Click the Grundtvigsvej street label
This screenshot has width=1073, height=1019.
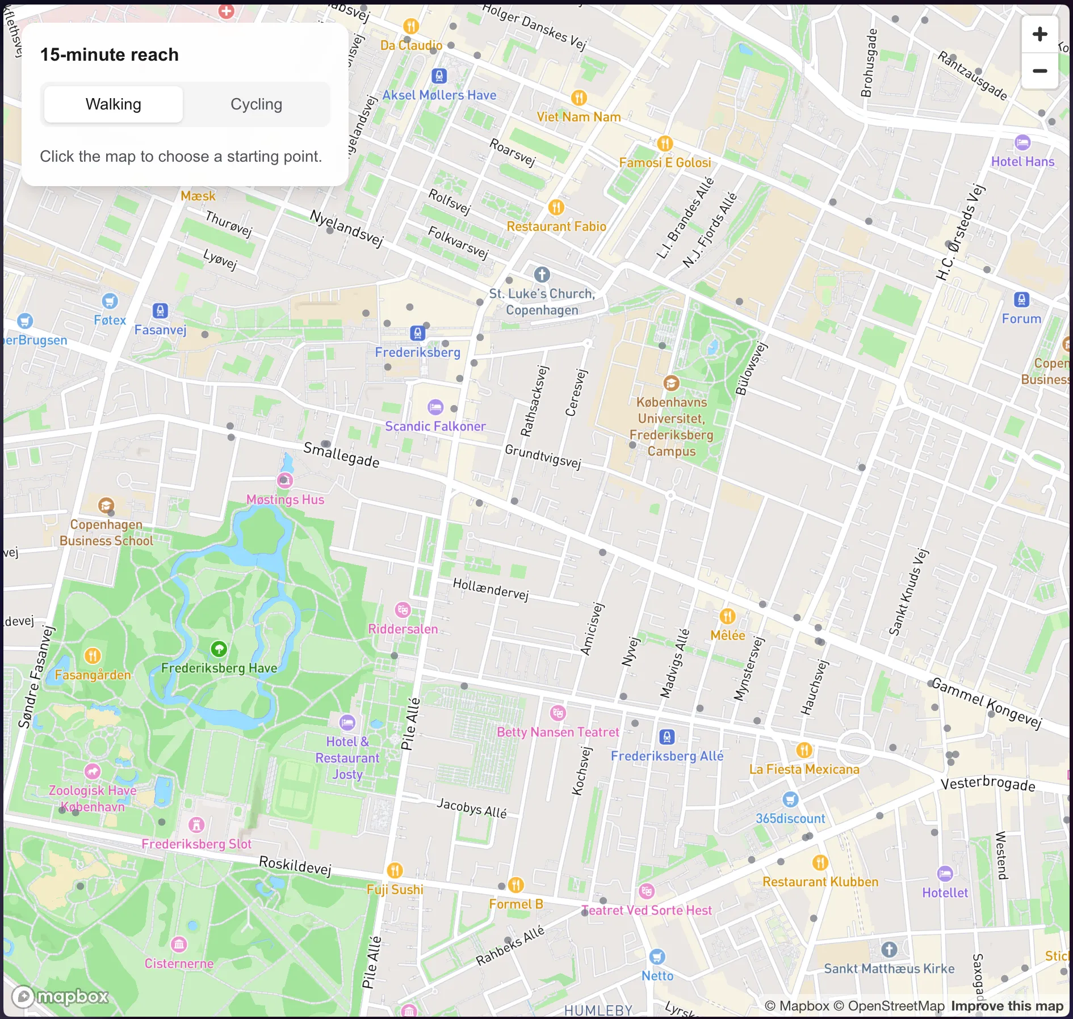(x=543, y=457)
